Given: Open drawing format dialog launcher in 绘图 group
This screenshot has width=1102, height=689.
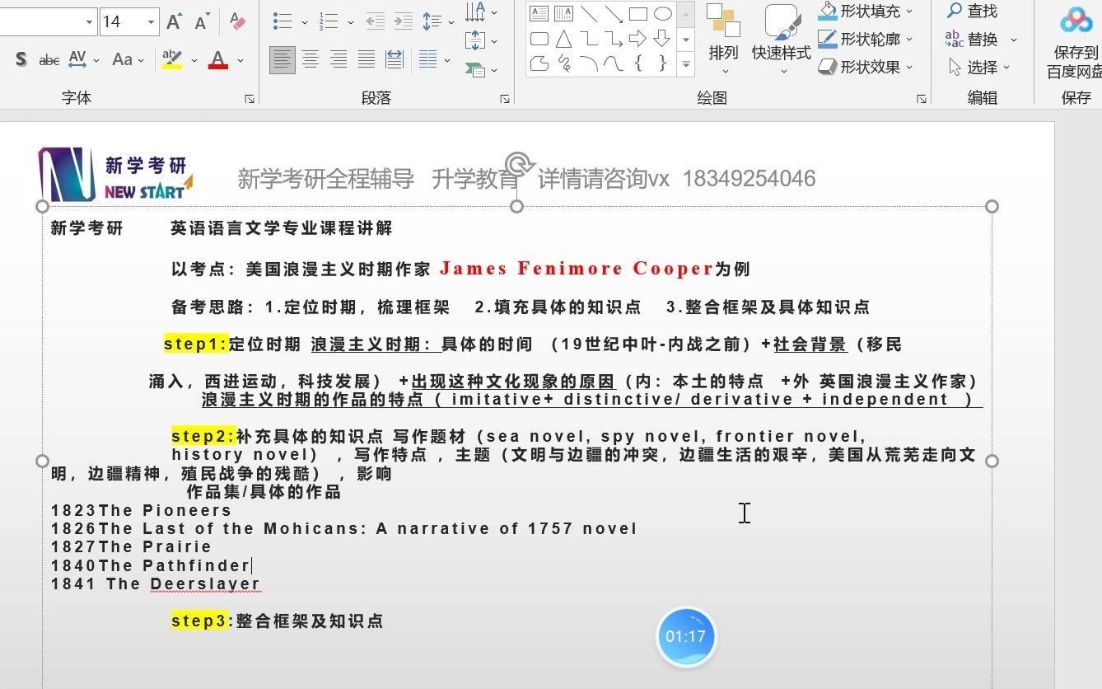Looking at the screenshot, I should click(x=922, y=99).
